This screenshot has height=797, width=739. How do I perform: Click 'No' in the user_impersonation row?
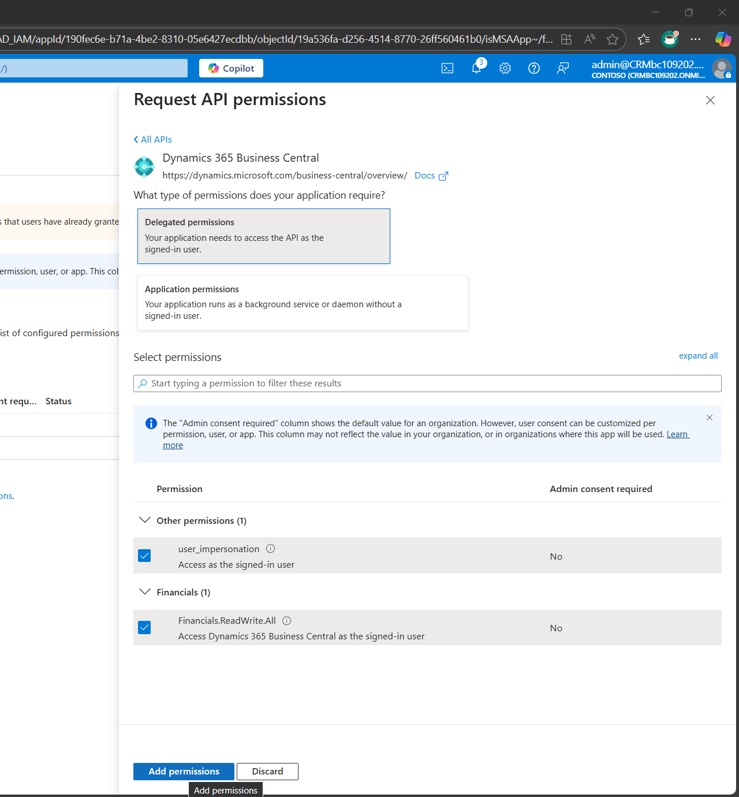pos(556,556)
